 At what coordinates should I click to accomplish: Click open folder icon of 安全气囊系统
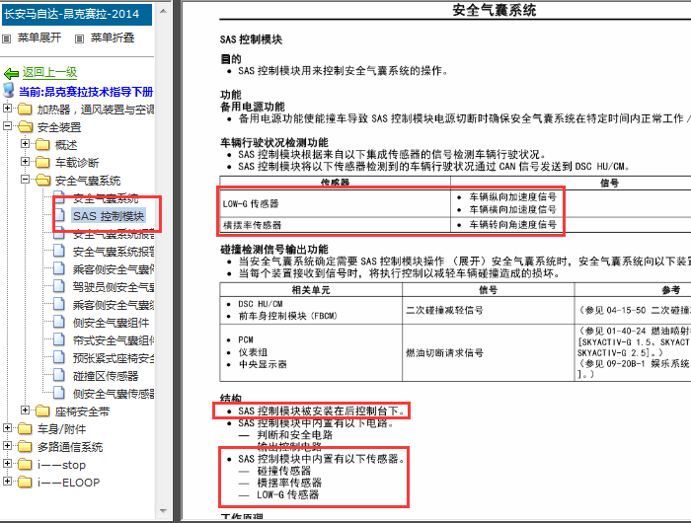pos(42,180)
